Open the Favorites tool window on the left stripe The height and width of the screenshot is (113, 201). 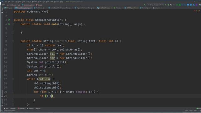click(2, 103)
